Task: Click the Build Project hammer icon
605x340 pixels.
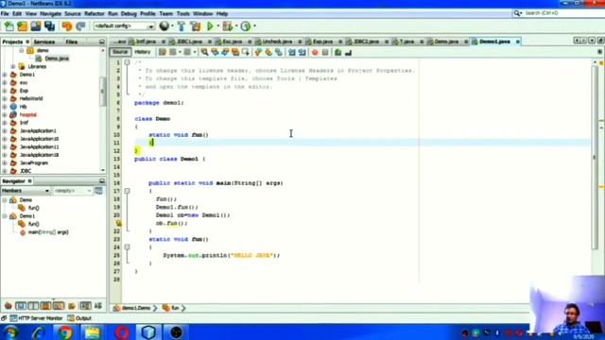Action: [x=181, y=26]
